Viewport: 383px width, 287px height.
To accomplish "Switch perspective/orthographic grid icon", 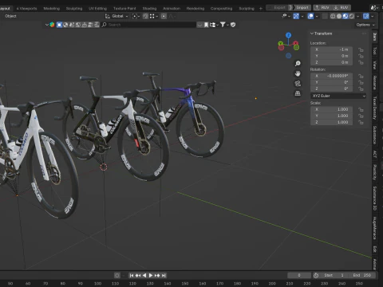I will [298, 93].
